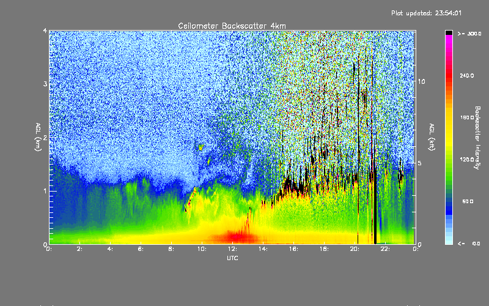The height and width of the screenshot is (306, 489).
Task: Click the 240.0 colorbar value label
Action: (467, 75)
